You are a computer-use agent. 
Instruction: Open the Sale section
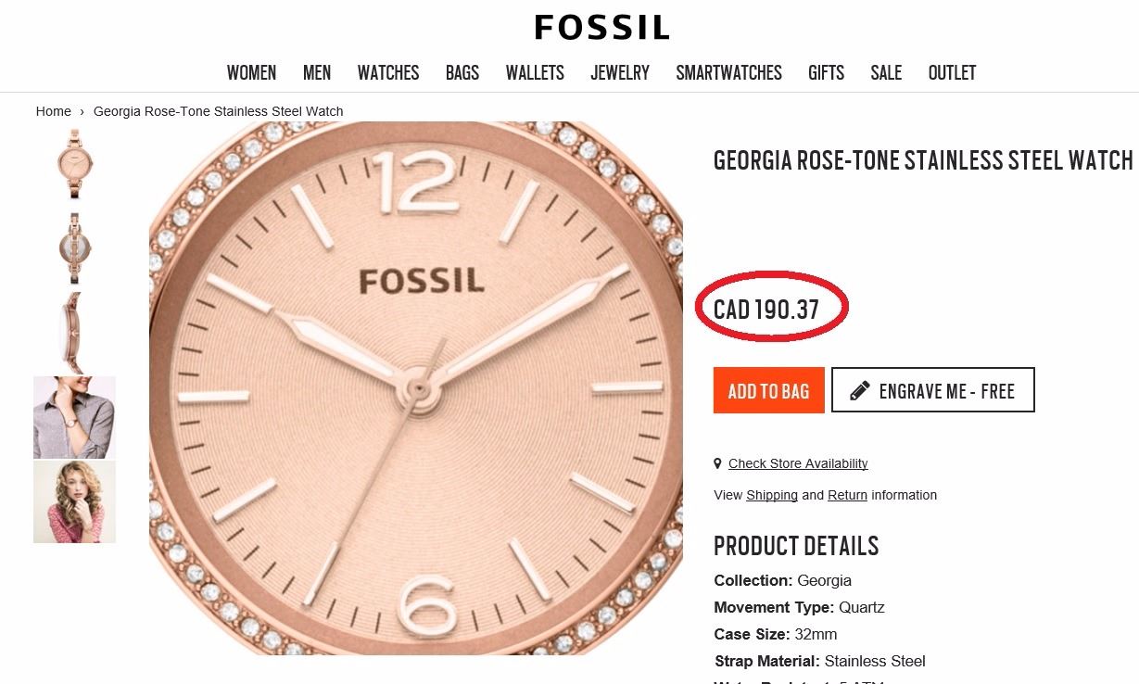tap(886, 72)
